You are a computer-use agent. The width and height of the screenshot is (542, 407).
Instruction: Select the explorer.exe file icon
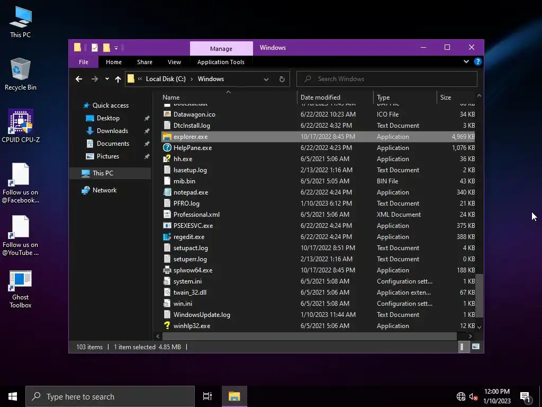(x=167, y=136)
